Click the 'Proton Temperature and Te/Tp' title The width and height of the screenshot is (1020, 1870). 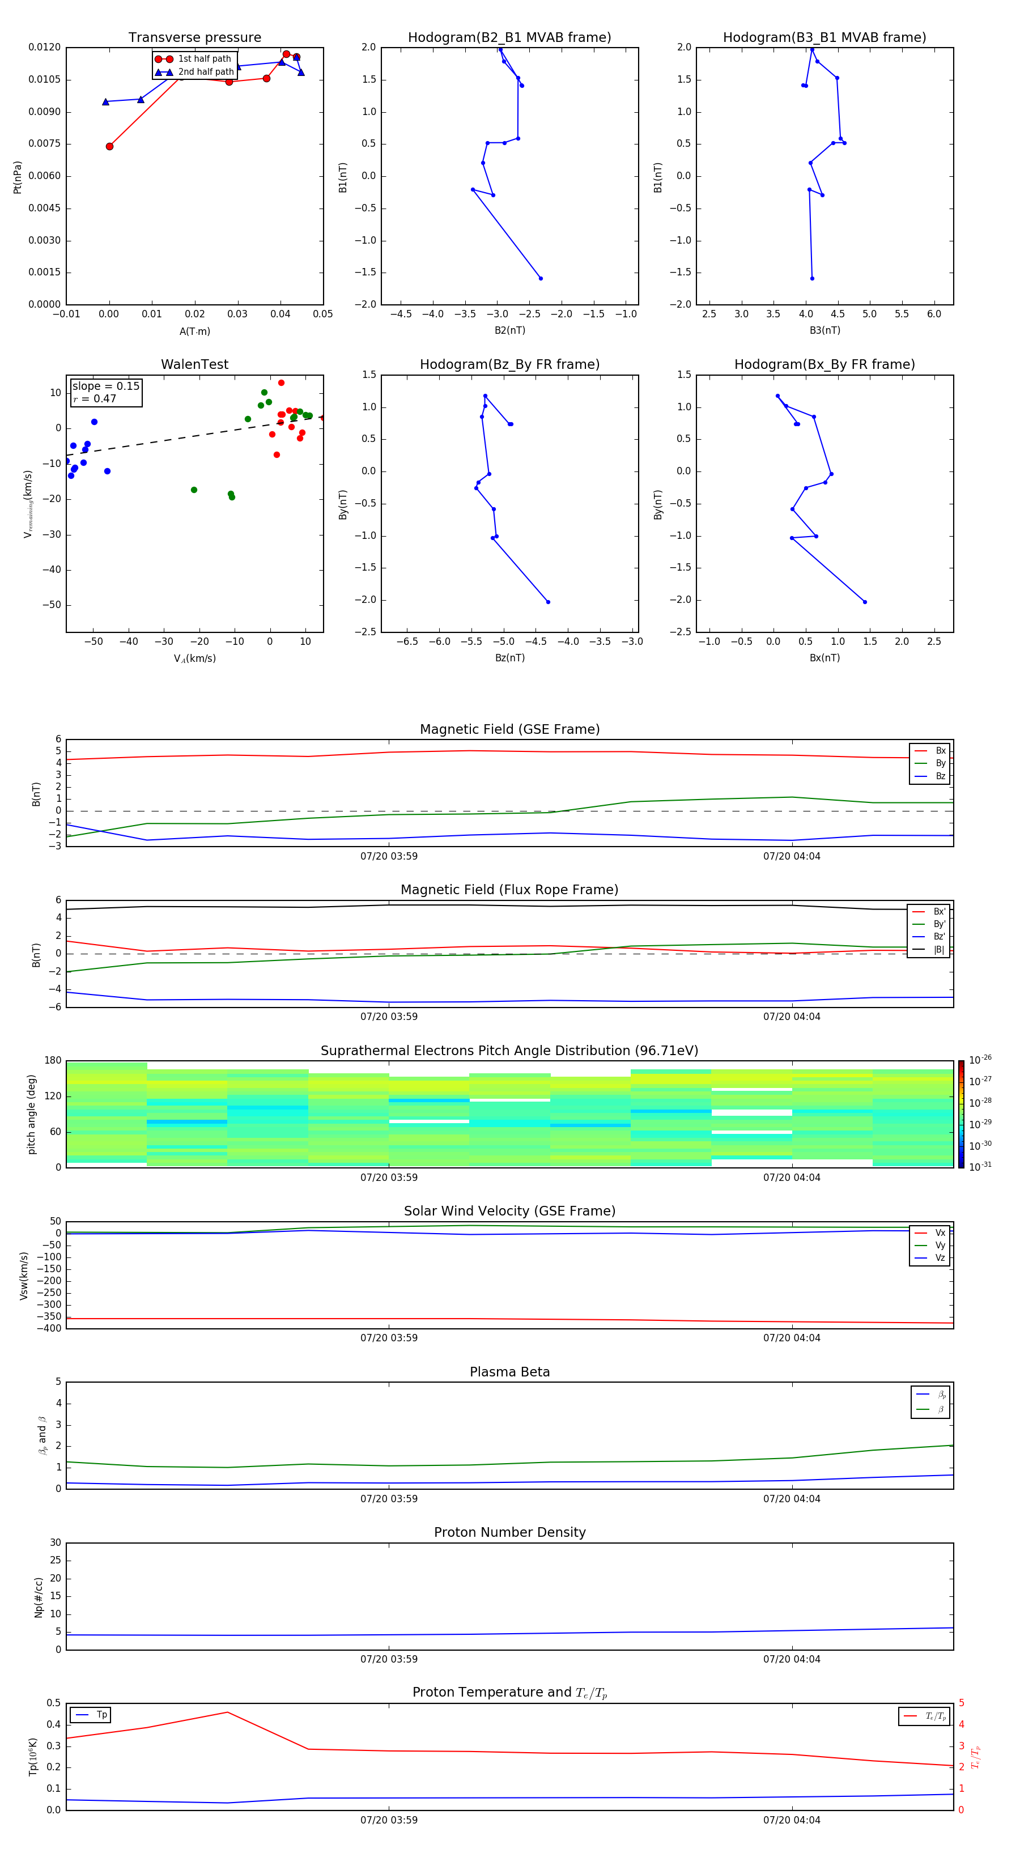(x=509, y=1693)
